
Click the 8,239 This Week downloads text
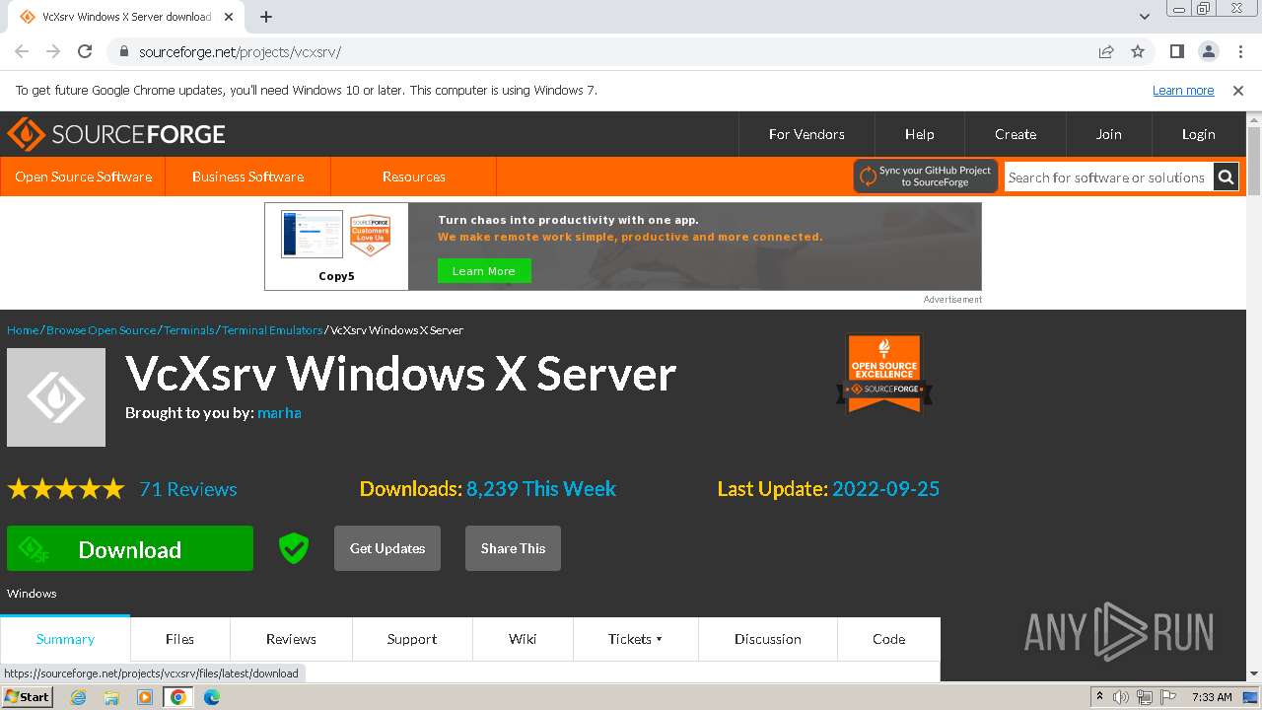point(541,489)
